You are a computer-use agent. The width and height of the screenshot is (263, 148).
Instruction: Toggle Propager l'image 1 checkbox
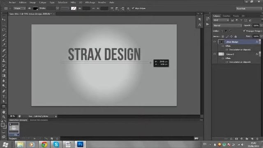244,31
